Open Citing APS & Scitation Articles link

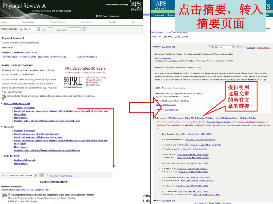(x=199, y=118)
